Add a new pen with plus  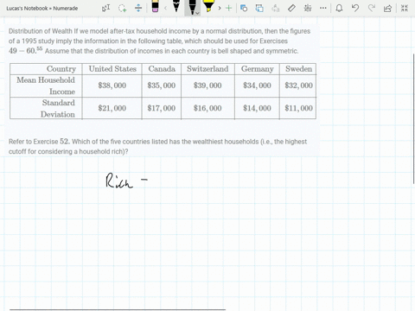click(229, 8)
